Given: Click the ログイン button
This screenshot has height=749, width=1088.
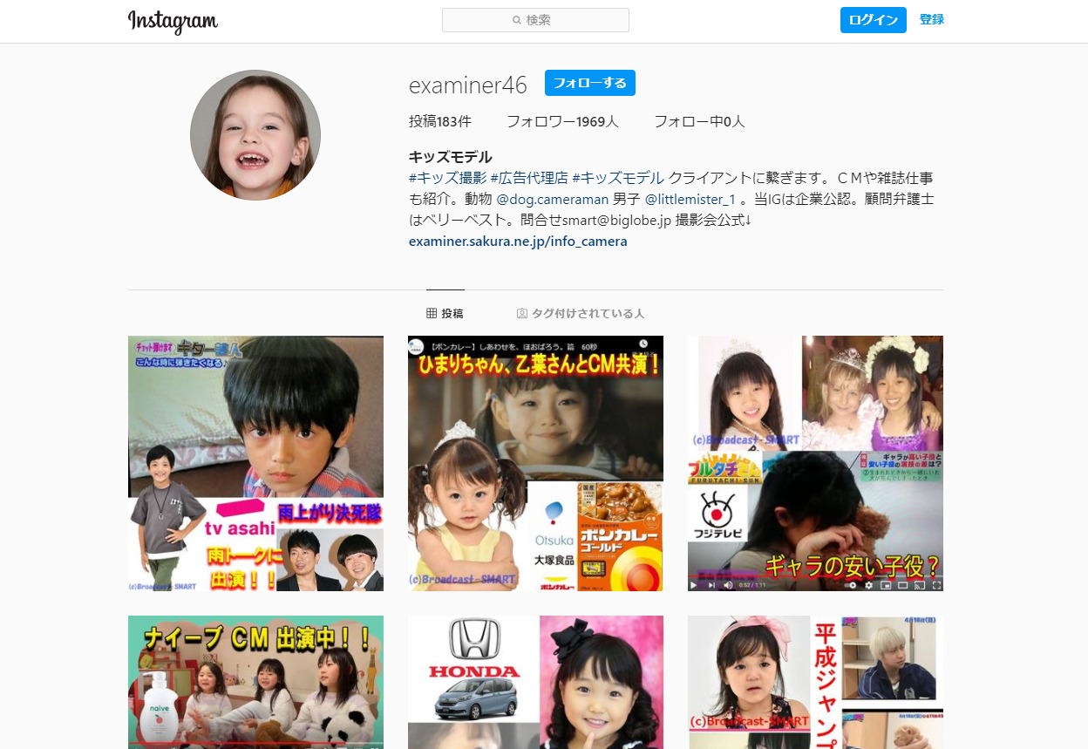Looking at the screenshot, I should pyautogui.click(x=873, y=20).
